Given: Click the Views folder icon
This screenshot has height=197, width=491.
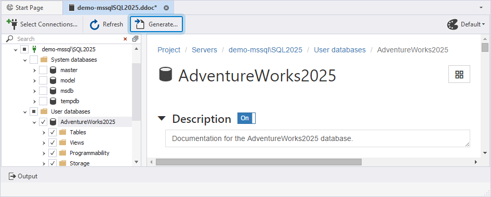Looking at the screenshot, I should [x=63, y=143].
